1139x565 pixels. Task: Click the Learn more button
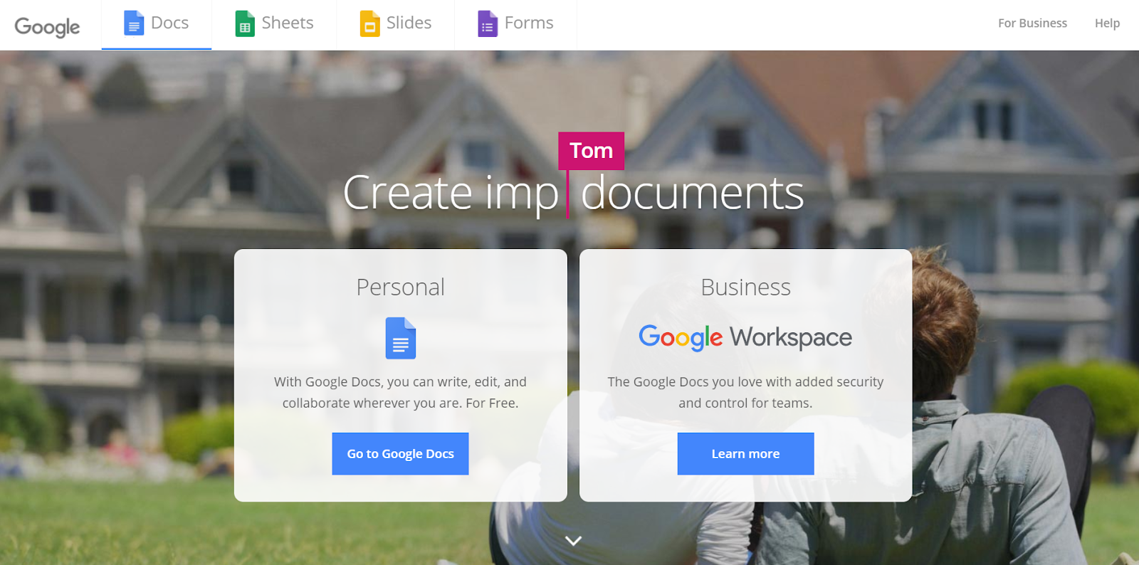745,453
